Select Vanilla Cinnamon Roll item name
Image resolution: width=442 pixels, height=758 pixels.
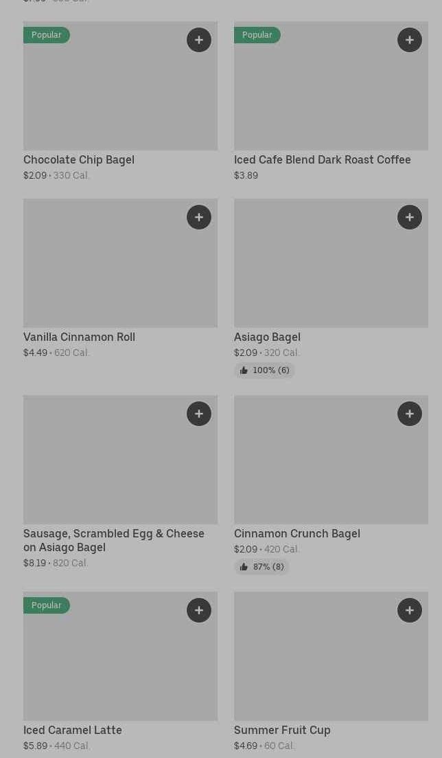79,337
